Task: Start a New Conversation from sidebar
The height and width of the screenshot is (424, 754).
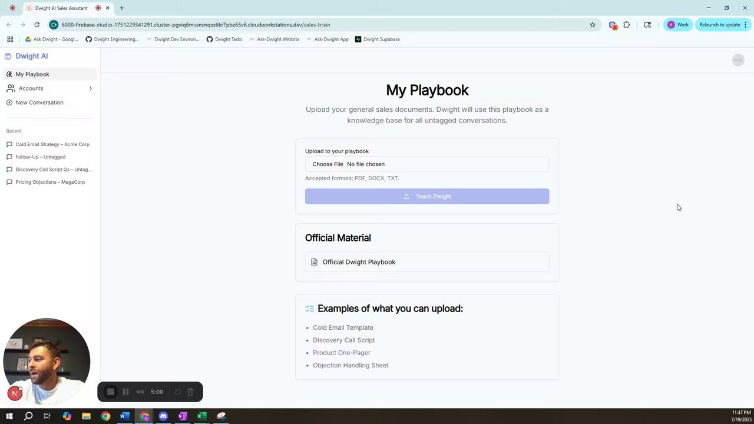Action: (x=49, y=102)
